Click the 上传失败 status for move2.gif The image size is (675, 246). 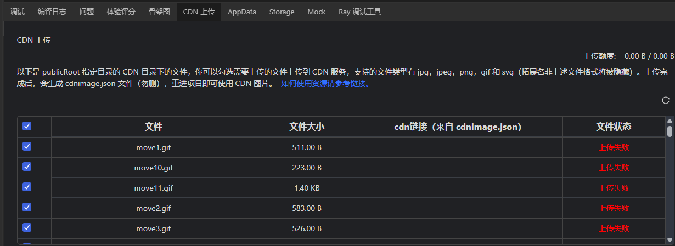coord(614,208)
